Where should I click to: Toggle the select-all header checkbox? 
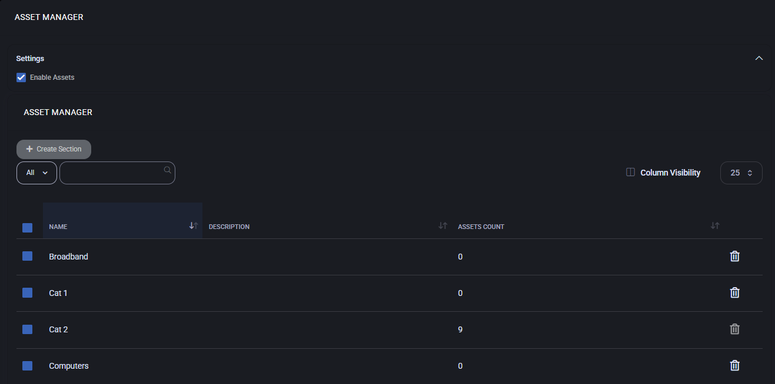pyautogui.click(x=27, y=228)
